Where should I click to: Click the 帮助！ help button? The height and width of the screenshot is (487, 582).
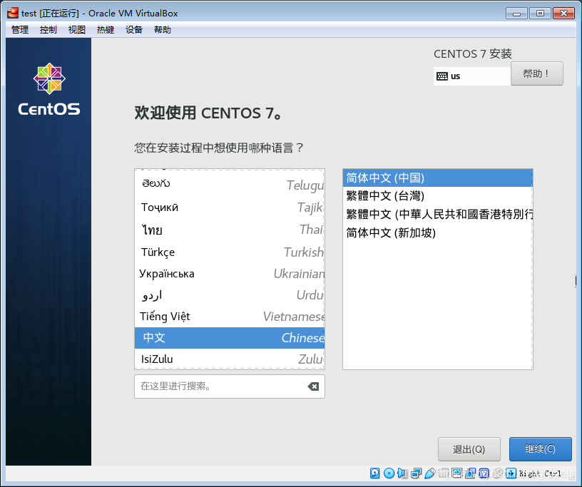(x=537, y=73)
